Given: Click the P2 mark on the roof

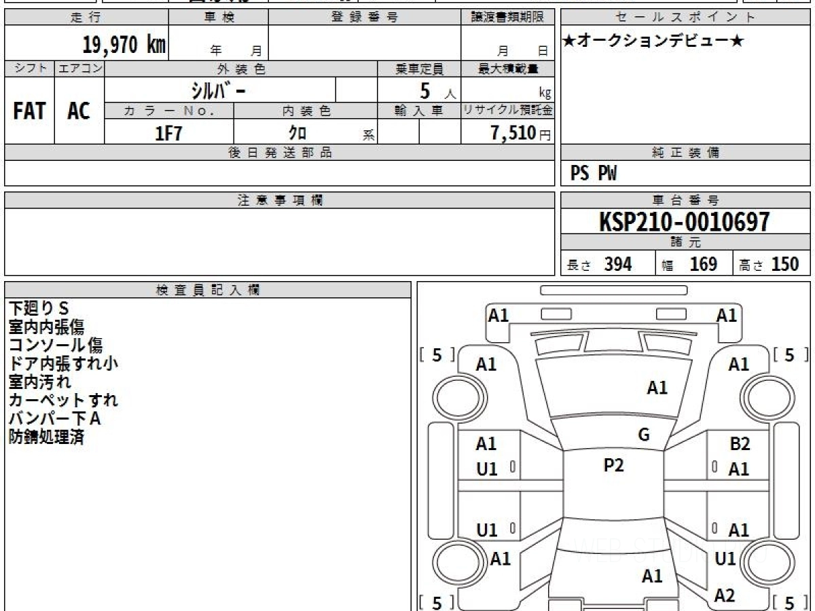Looking at the screenshot, I should (613, 465).
